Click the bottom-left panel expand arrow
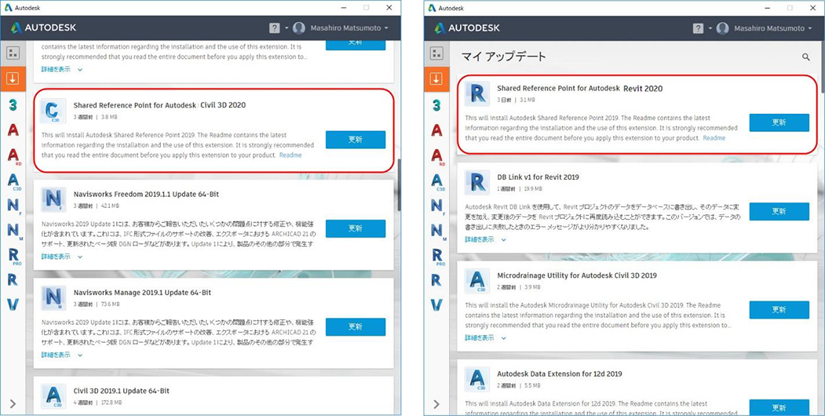 [13, 402]
